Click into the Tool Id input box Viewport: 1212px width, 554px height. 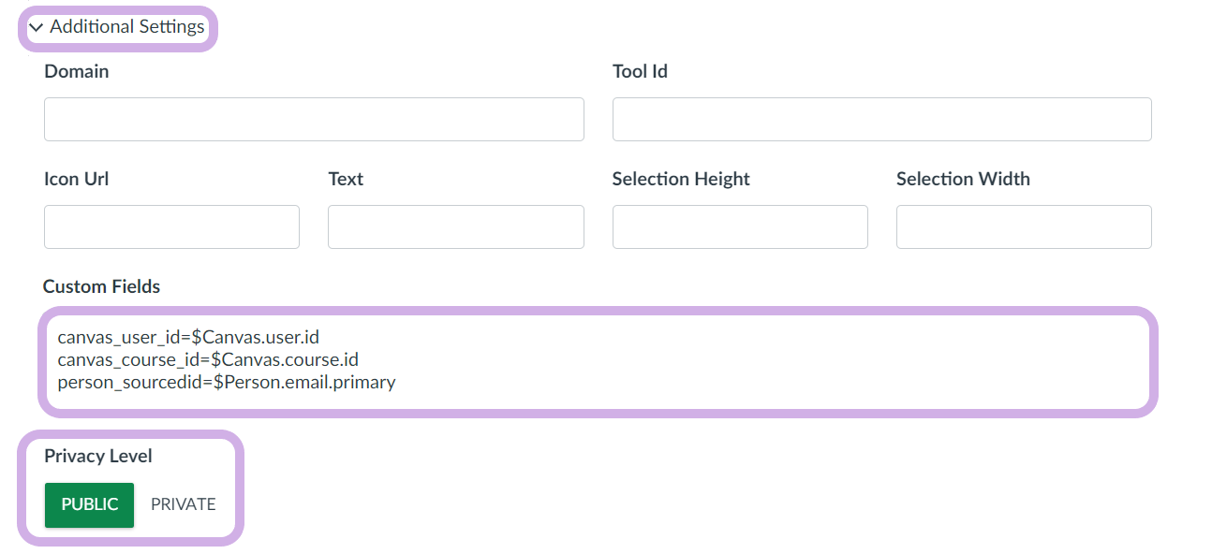pos(881,120)
